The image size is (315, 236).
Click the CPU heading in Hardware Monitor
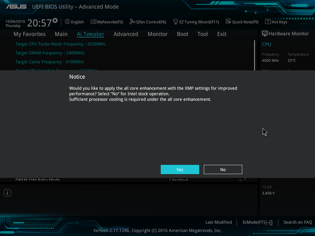(267, 45)
